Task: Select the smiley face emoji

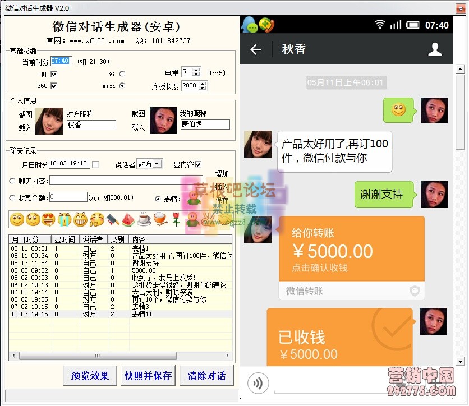Action: (17, 219)
